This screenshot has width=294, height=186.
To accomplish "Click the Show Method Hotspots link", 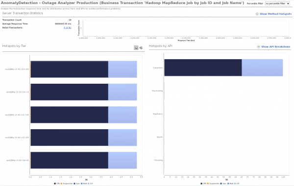I will [275, 14].
